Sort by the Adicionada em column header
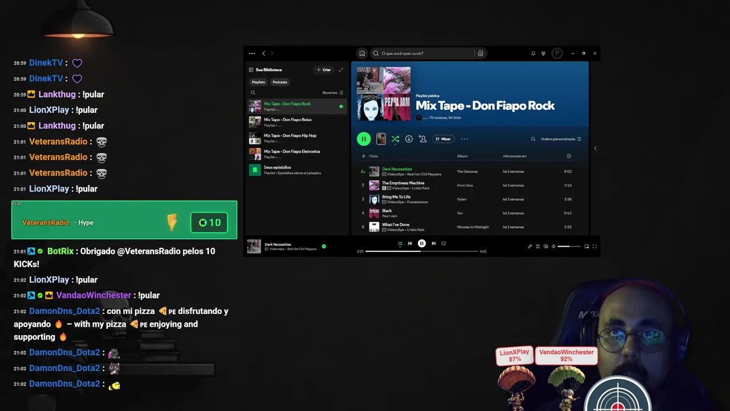 [515, 156]
